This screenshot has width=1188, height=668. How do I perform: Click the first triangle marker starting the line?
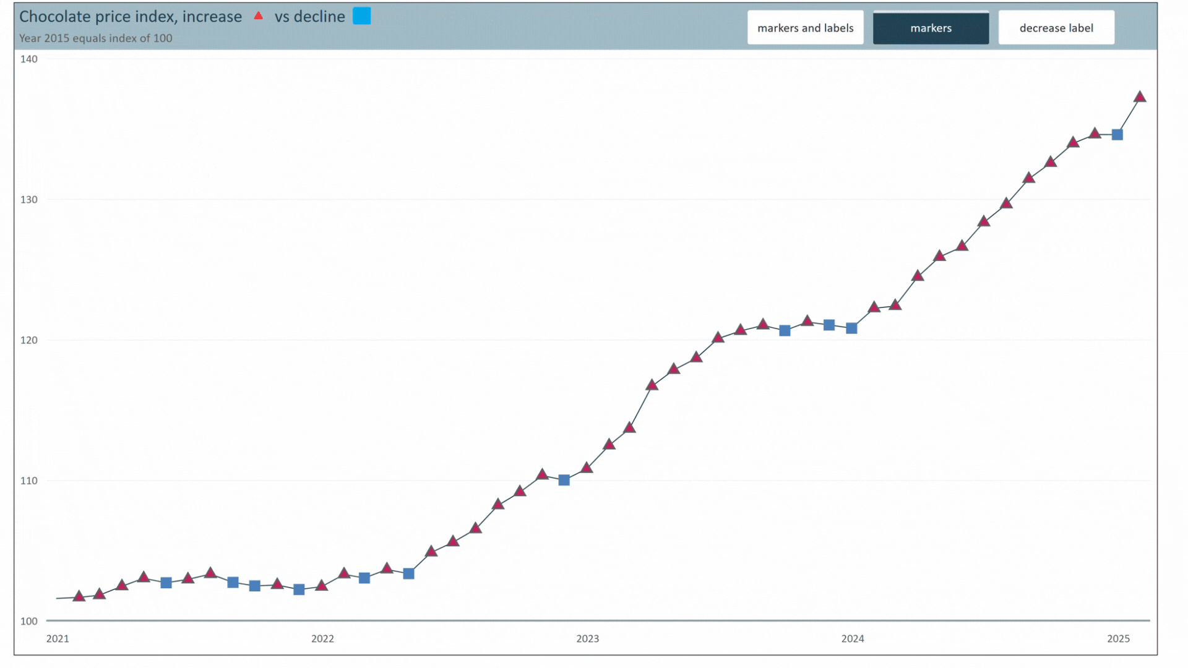[x=79, y=596]
